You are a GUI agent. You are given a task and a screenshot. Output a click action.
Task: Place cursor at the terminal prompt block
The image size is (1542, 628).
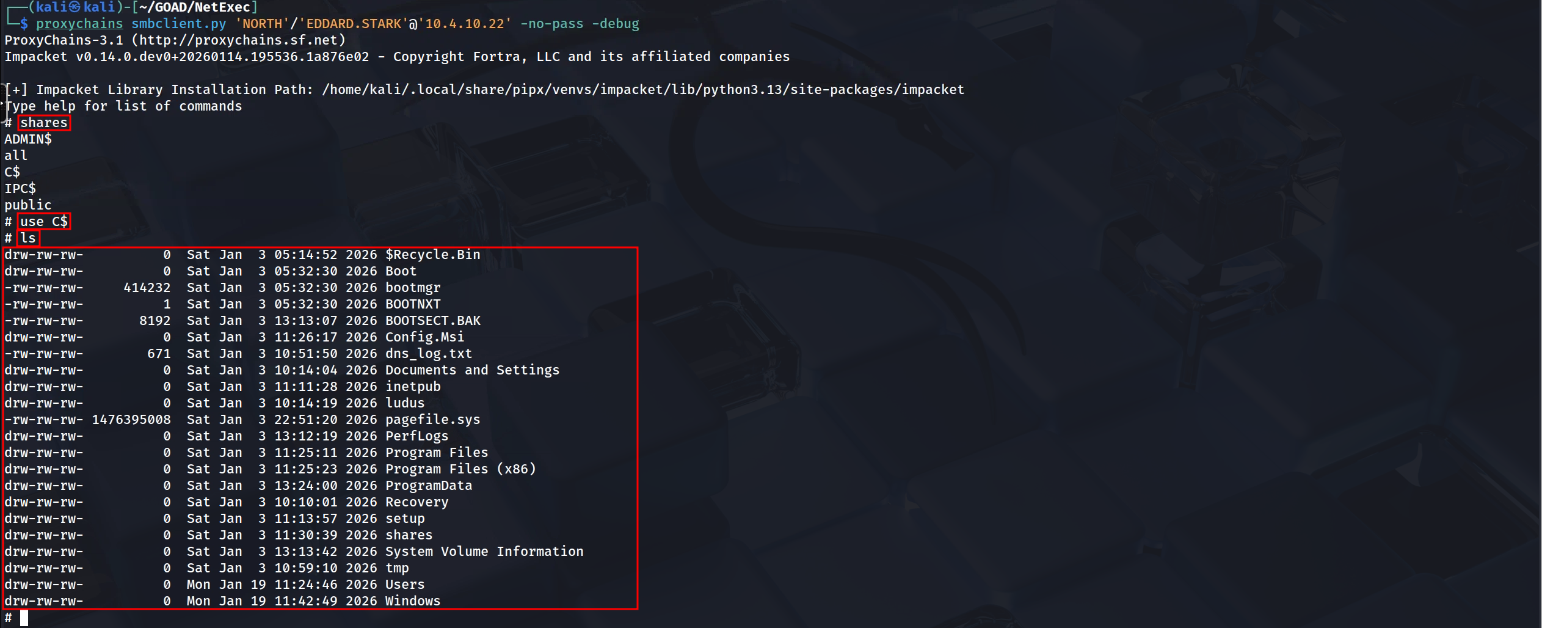(24, 618)
